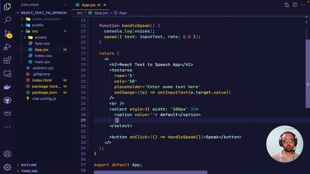Click 'export default App;' line
The height and width of the screenshot is (174, 310).
point(118,165)
